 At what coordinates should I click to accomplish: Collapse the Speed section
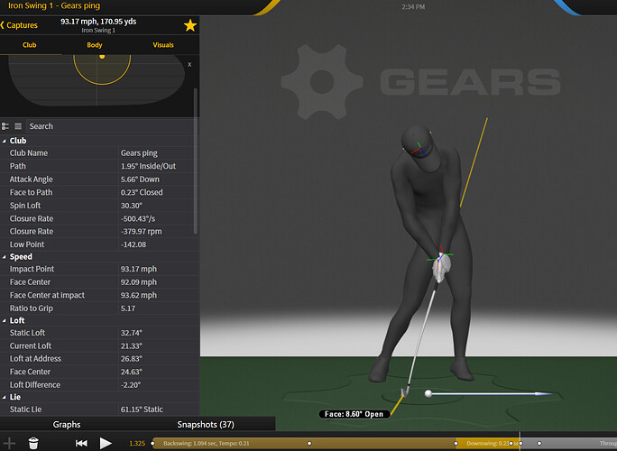point(4,257)
